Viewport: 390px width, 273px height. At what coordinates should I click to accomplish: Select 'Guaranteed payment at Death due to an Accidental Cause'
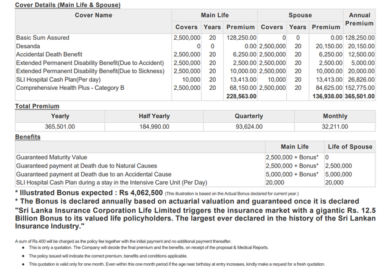click(x=94, y=174)
